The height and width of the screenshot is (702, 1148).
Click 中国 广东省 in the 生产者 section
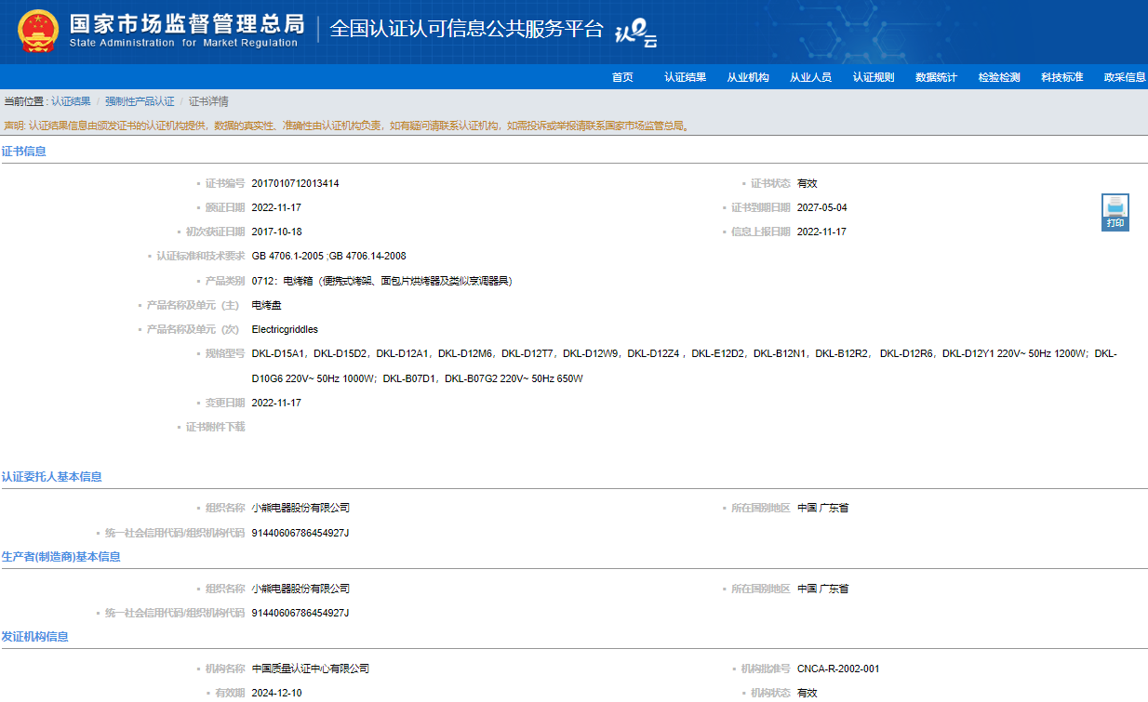(823, 589)
